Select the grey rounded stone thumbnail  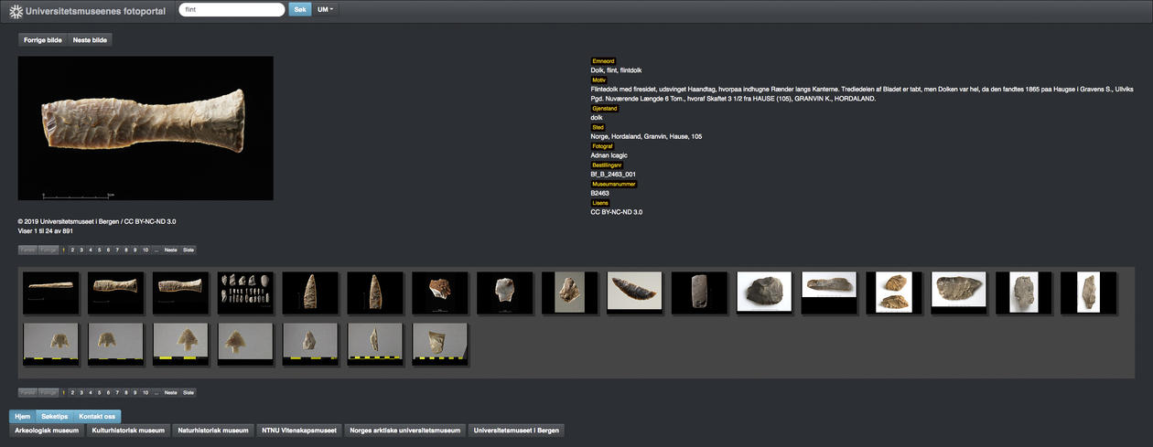(765, 293)
